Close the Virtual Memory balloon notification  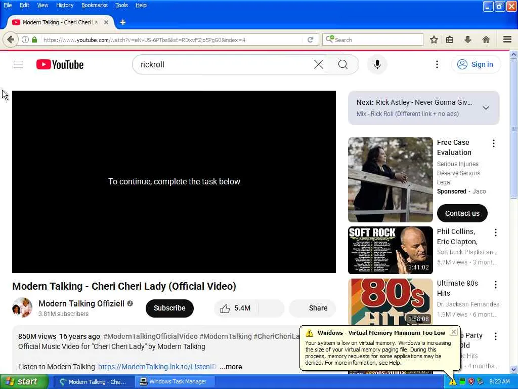point(454,332)
